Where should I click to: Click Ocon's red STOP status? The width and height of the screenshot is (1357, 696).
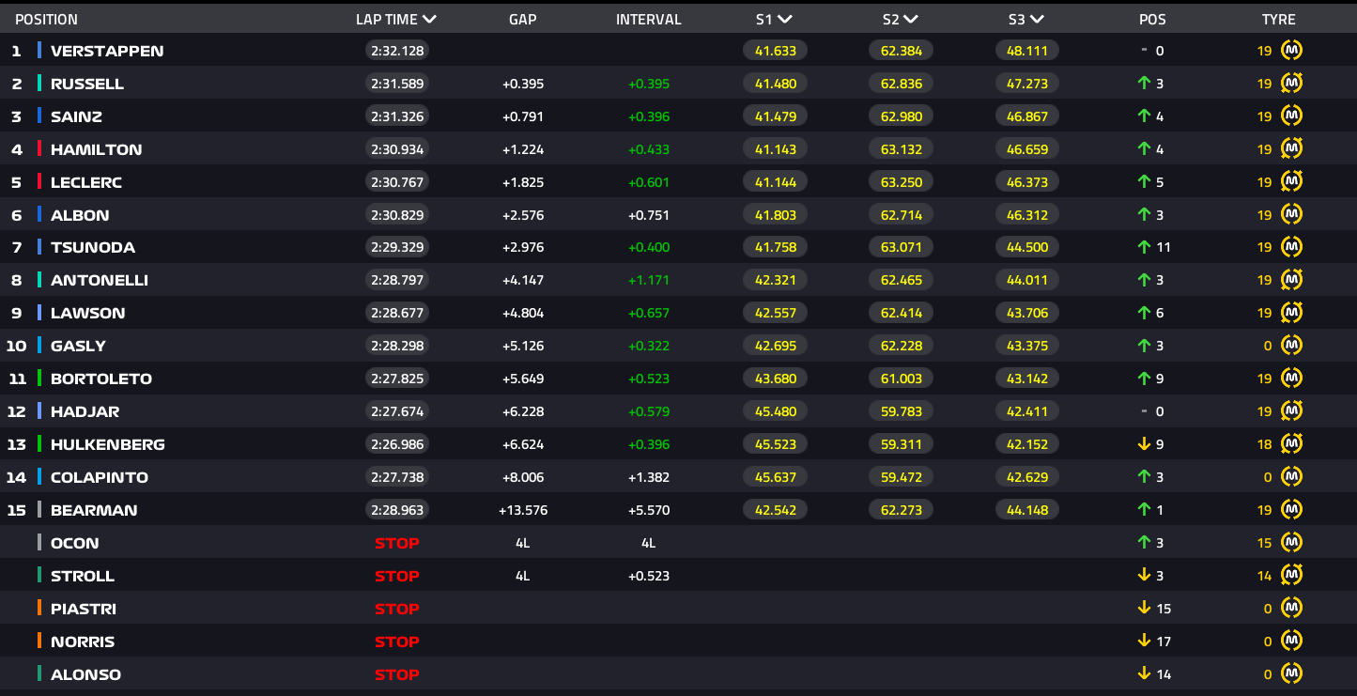pos(397,543)
